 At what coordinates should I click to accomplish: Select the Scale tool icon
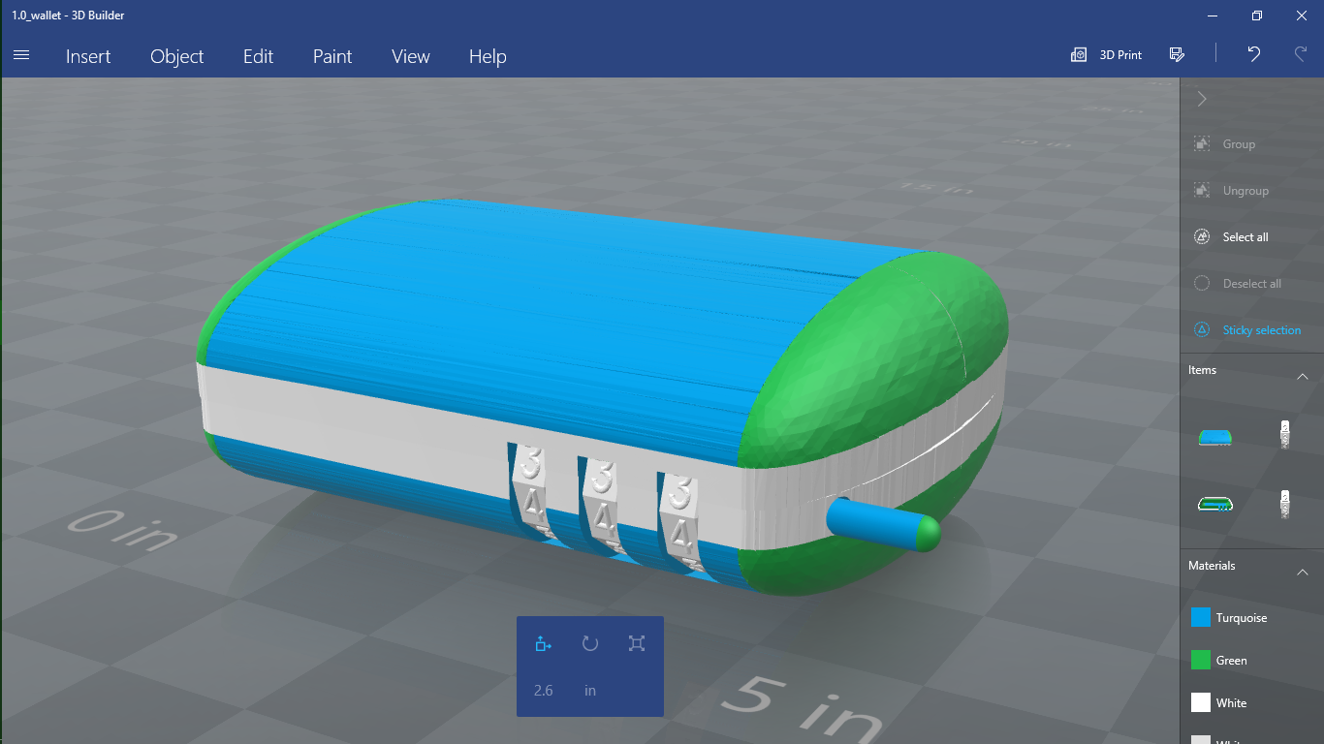(x=637, y=643)
